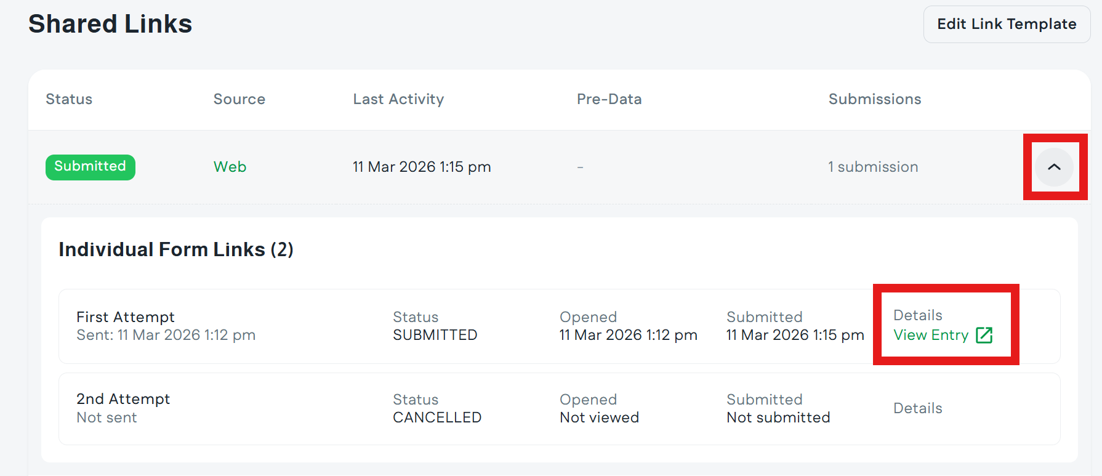
Task: Click the green Submitted status badge
Action: tap(90, 167)
